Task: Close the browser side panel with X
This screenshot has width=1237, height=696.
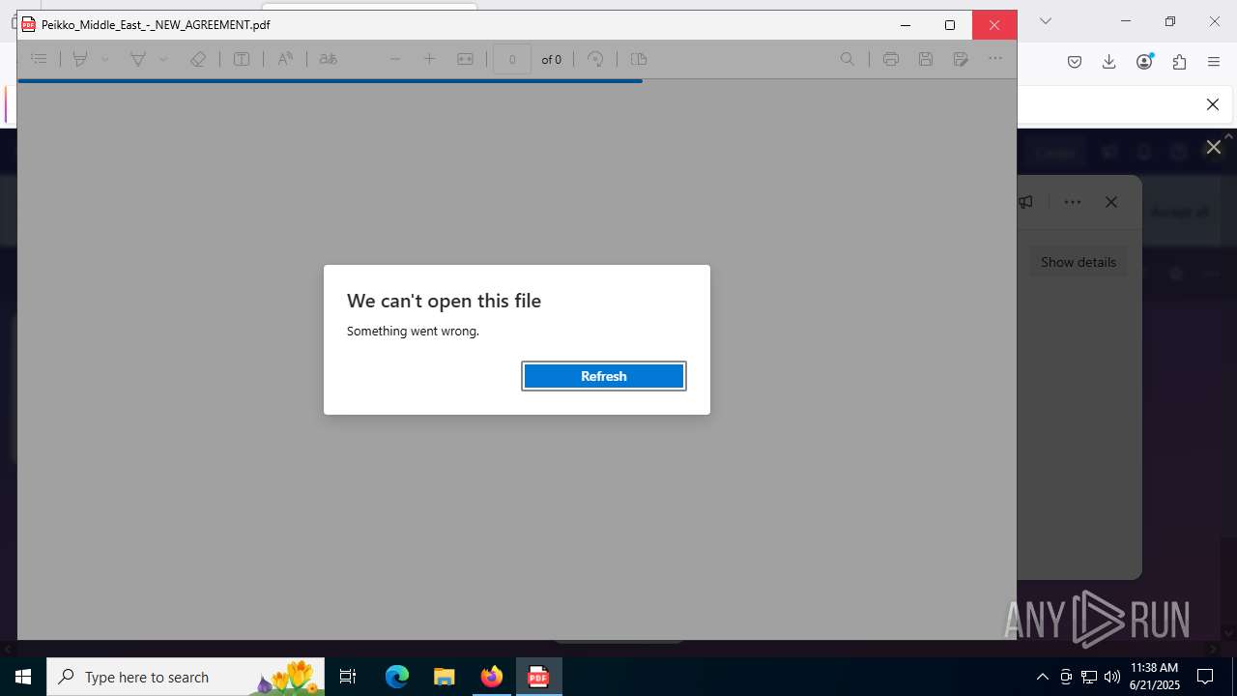Action: (1111, 202)
